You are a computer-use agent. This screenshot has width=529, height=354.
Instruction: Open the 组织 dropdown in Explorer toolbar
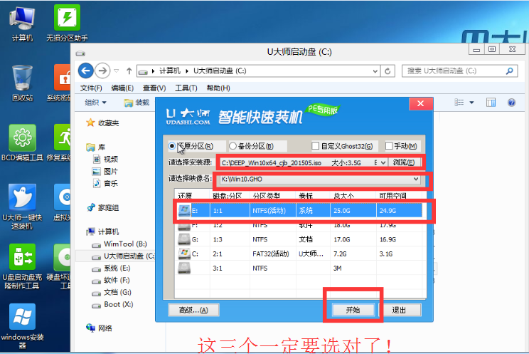95,103
